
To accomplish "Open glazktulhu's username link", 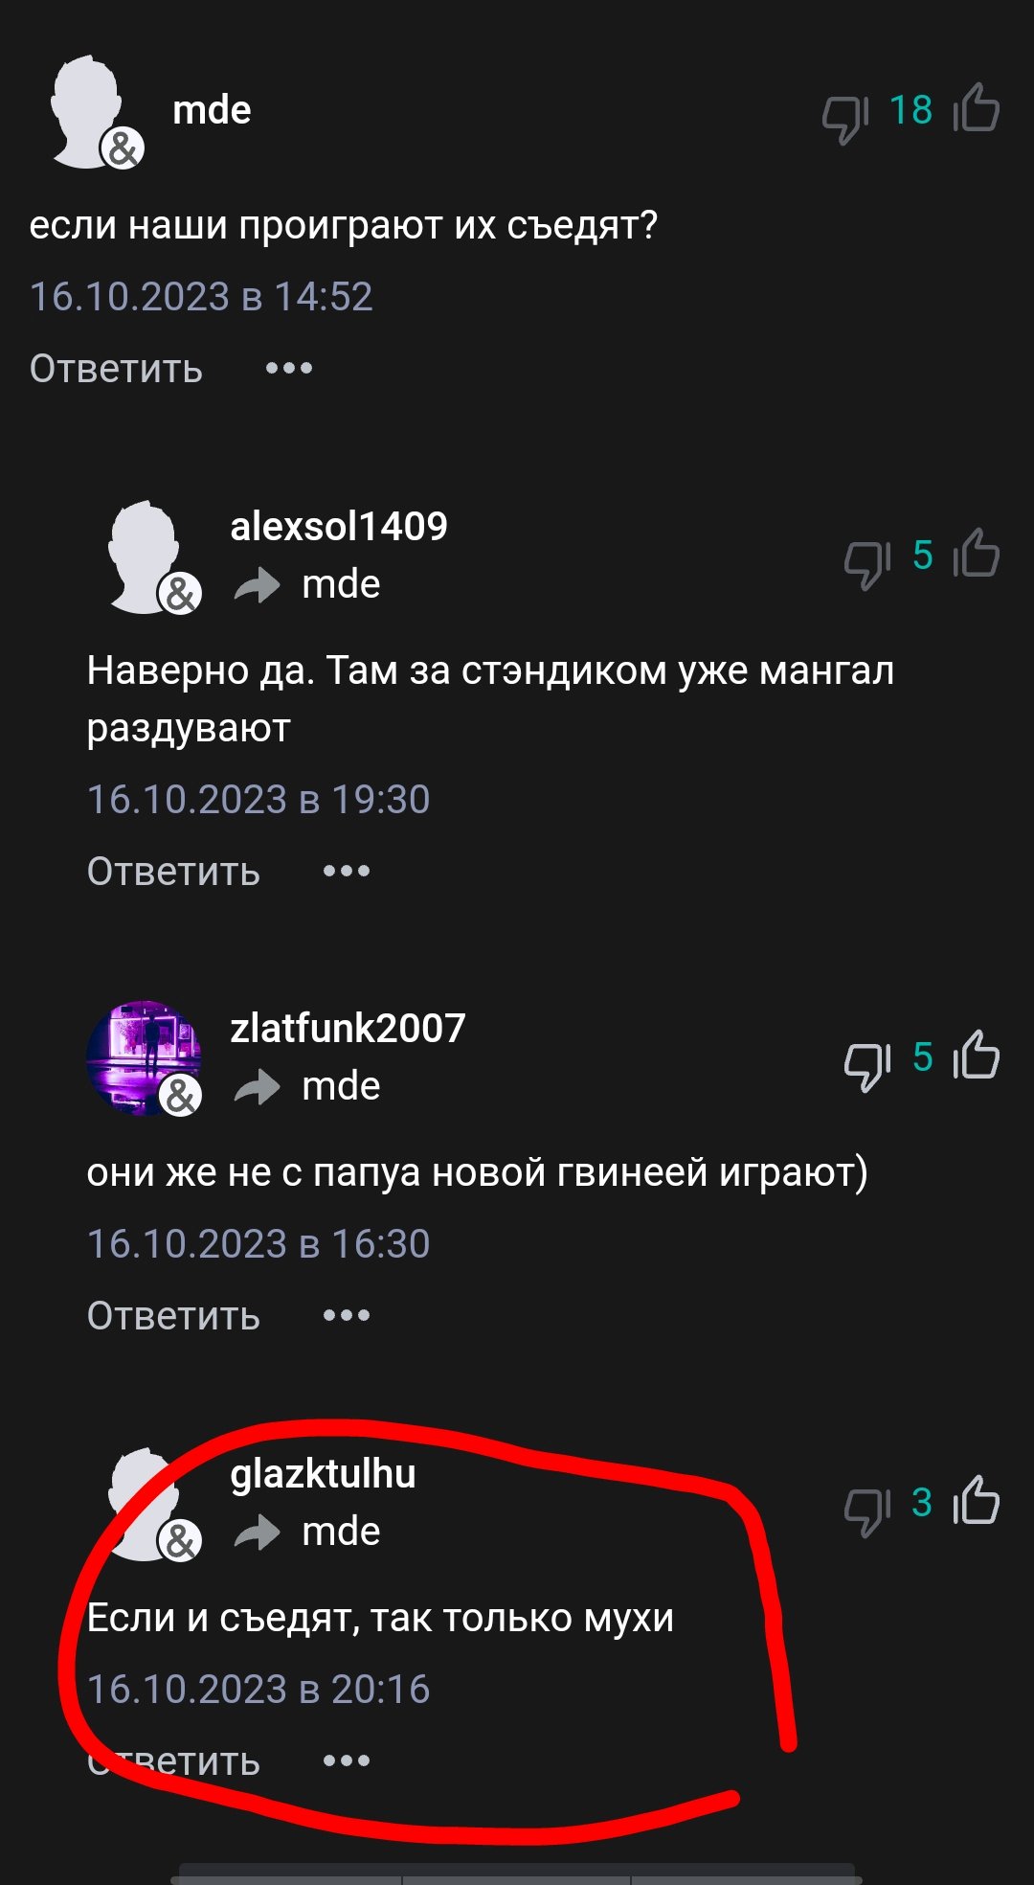I will coord(324,1473).
